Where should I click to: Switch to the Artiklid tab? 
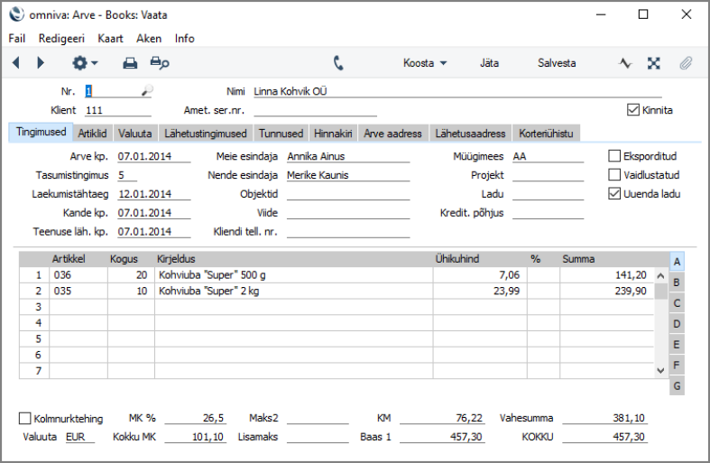(92, 134)
